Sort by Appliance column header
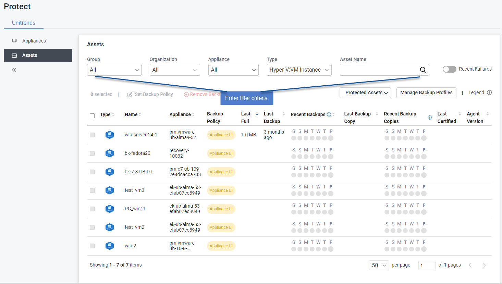Viewport: 502px width, 284px height. [182, 114]
